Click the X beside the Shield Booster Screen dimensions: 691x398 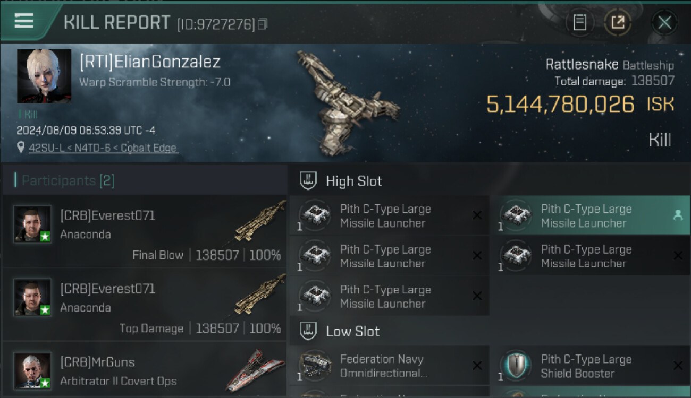point(678,366)
